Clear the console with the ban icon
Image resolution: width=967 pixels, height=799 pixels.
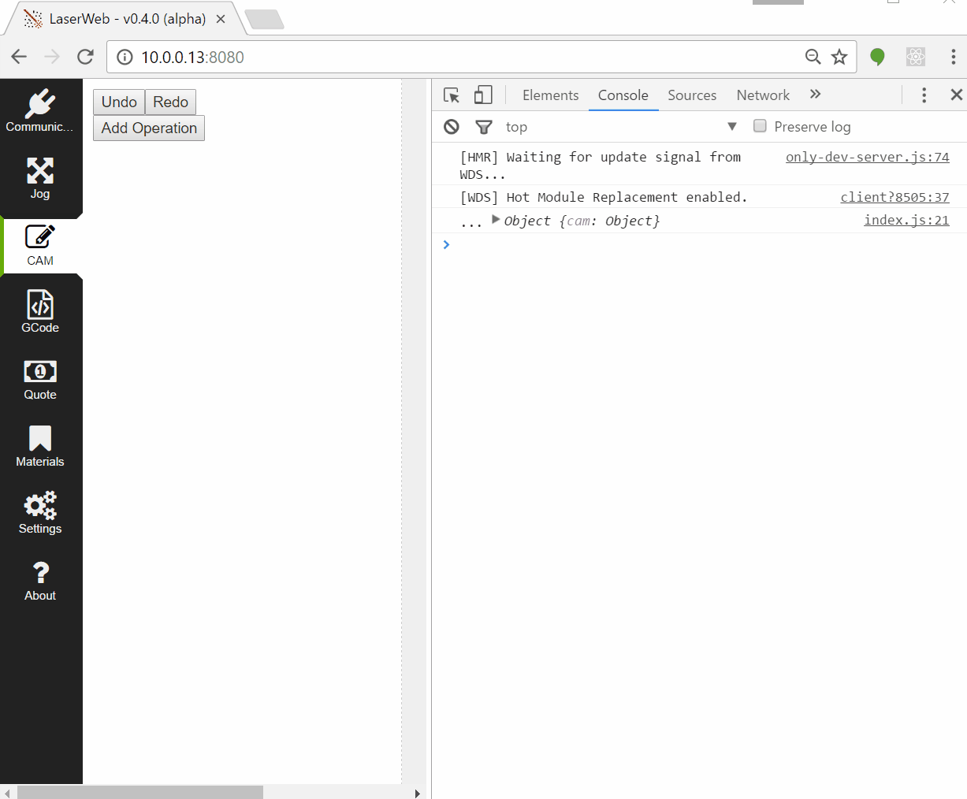coord(452,127)
